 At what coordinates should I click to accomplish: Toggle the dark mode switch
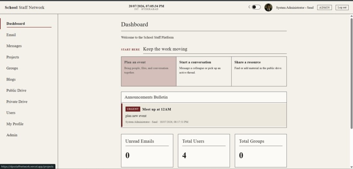(x=256, y=7)
